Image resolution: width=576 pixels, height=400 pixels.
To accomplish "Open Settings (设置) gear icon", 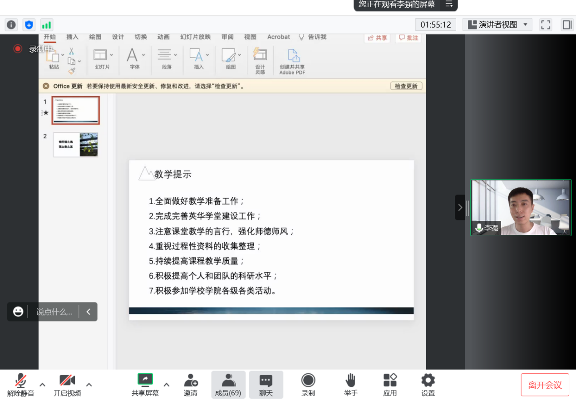I will (428, 385).
